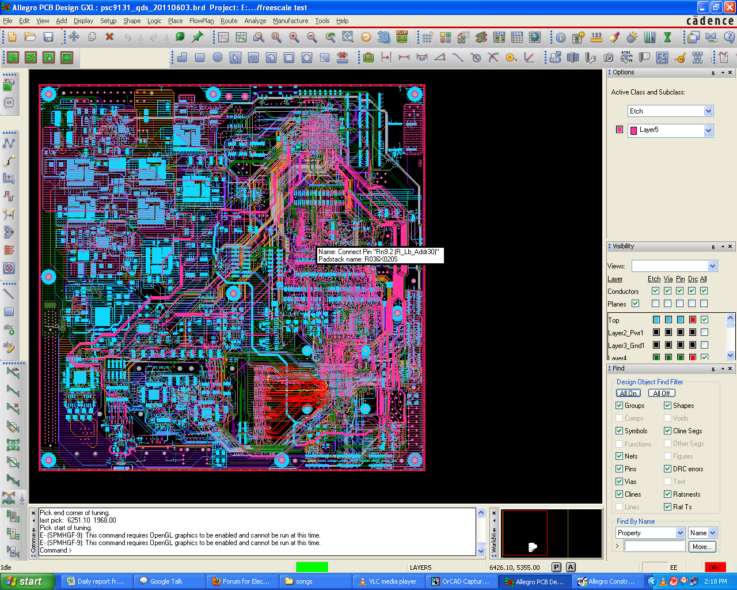Screen dimensions: 737x590
Task: Click the Highlight brush icon
Action: pos(614,37)
